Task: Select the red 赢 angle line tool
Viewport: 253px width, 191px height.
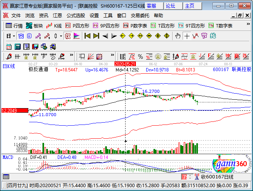Action: click(x=237, y=57)
